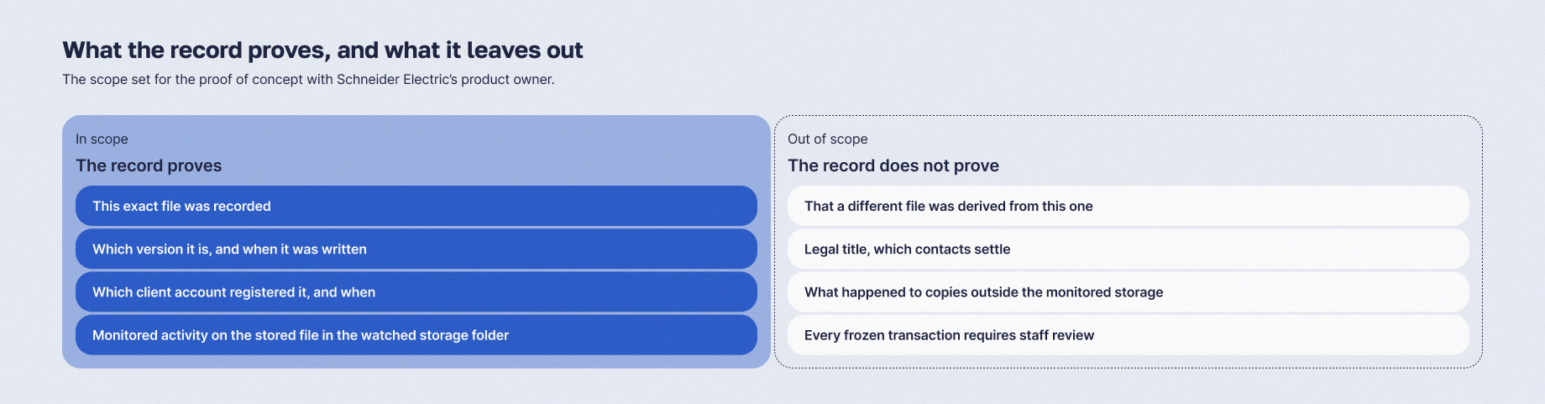Click the 'In scope' label

click(x=102, y=139)
